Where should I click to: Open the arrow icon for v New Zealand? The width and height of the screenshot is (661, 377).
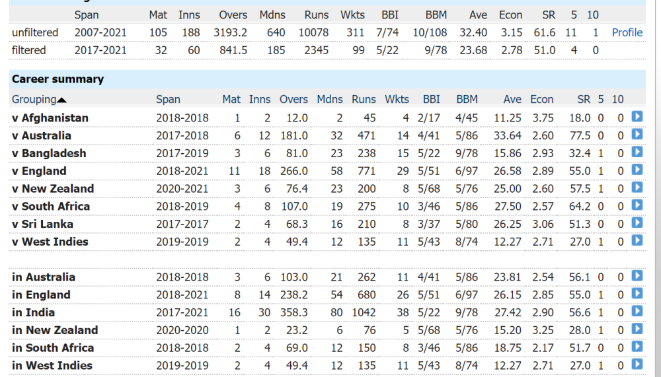pos(637,188)
